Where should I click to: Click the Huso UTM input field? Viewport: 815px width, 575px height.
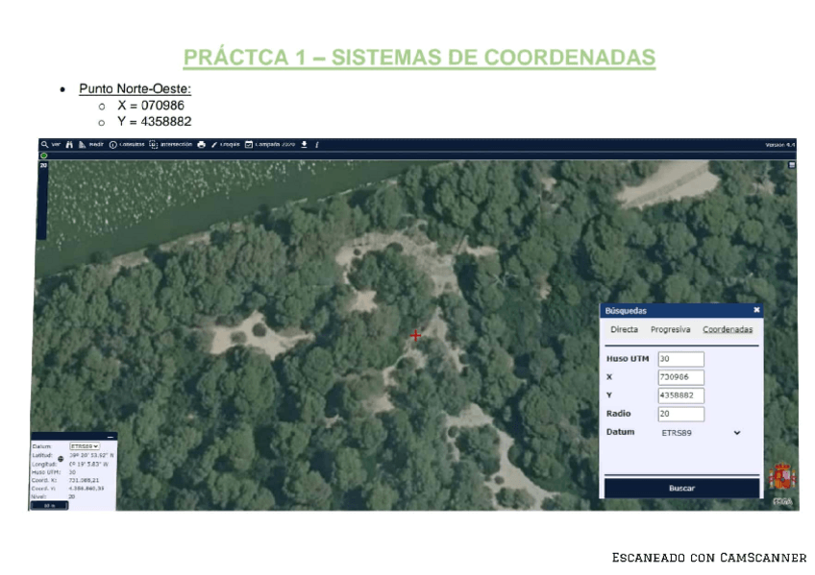680,359
